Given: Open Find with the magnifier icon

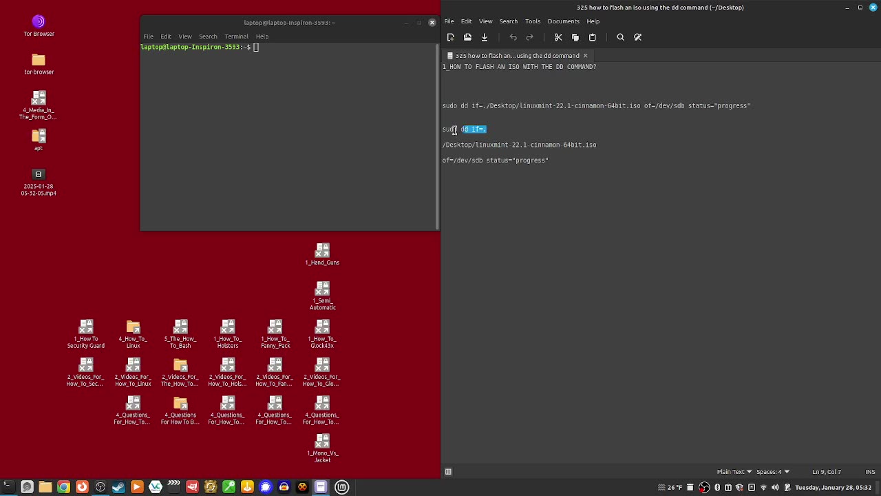Looking at the screenshot, I should click(620, 37).
